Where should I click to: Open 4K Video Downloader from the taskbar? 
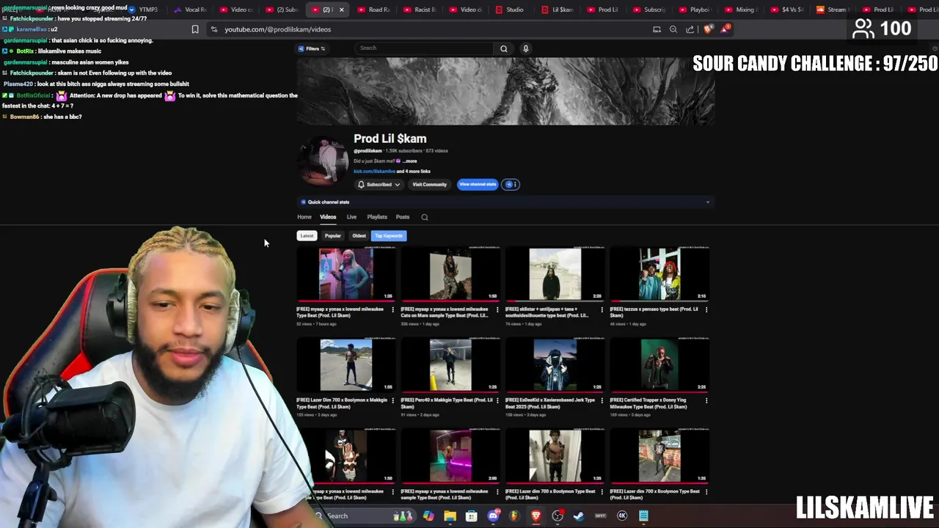pyautogui.click(x=622, y=516)
